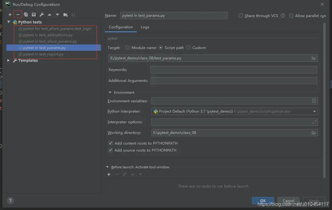The height and width of the screenshot is (210, 332).
Task: Save the configuration with the disk icon
Action: tap(34, 15)
